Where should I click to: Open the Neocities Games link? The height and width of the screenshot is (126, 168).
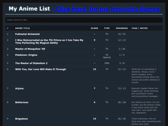[105, 9]
